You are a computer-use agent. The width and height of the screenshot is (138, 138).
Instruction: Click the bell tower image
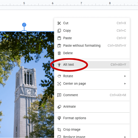click(x=27, y=85)
